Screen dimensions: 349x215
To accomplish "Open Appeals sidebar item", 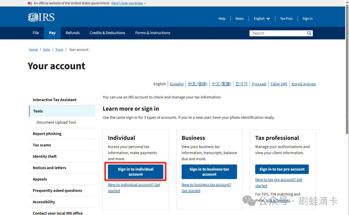I will [62, 179].
